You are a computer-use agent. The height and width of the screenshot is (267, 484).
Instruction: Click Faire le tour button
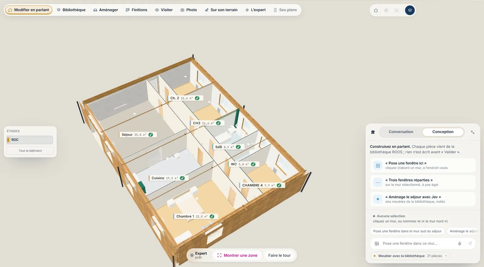[280, 255]
